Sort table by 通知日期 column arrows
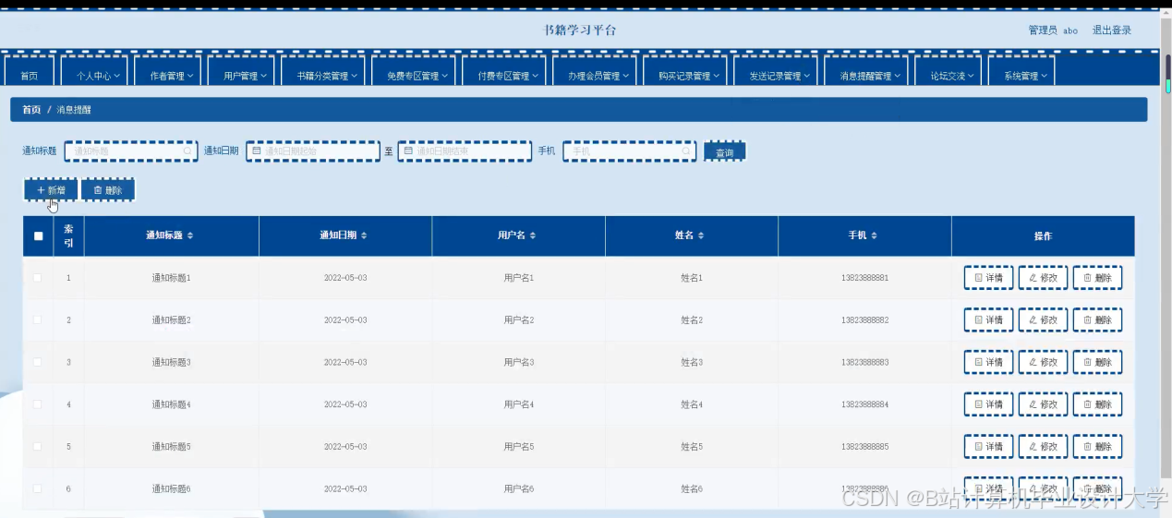The image size is (1172, 518). point(364,236)
